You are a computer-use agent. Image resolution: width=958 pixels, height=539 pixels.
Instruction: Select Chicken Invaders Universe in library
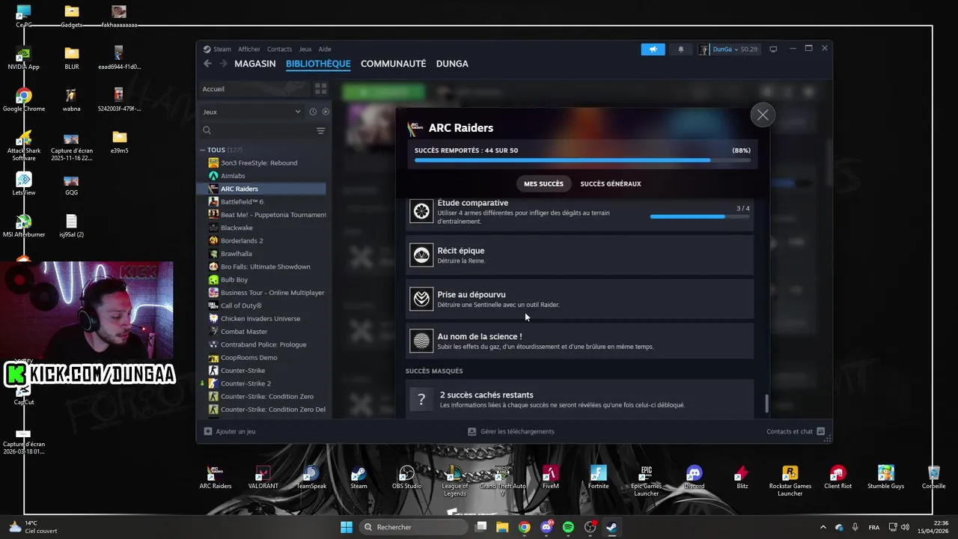[x=262, y=318]
